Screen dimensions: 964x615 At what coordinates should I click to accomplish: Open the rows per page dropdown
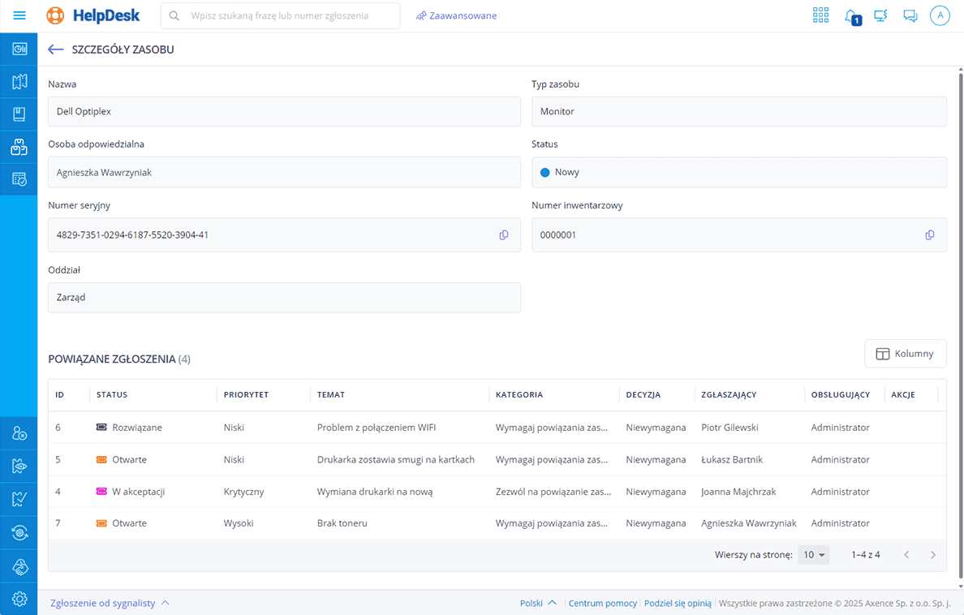pos(814,555)
